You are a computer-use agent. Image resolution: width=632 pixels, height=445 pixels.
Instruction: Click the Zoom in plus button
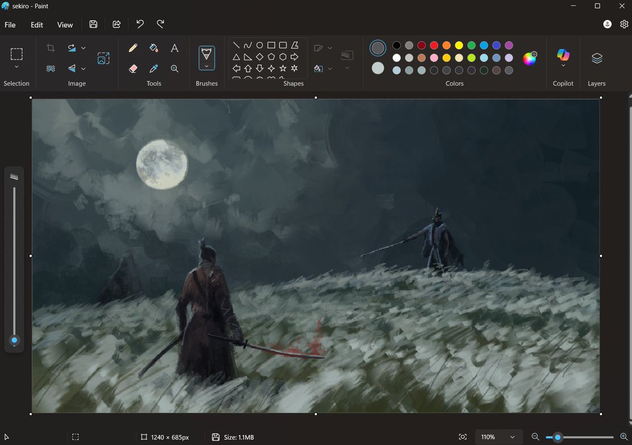pyautogui.click(x=624, y=437)
